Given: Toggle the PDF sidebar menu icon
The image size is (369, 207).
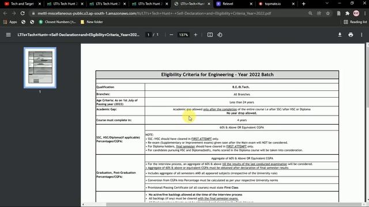Looking at the screenshot, I should (9, 34).
